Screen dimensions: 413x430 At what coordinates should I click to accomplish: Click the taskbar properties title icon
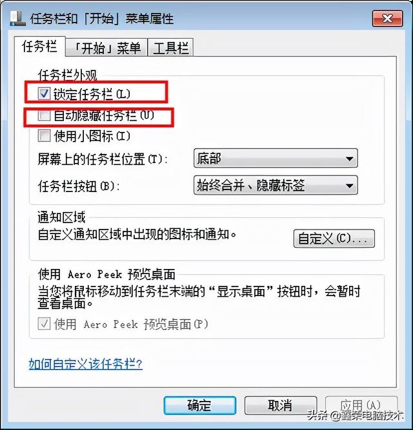18,19
